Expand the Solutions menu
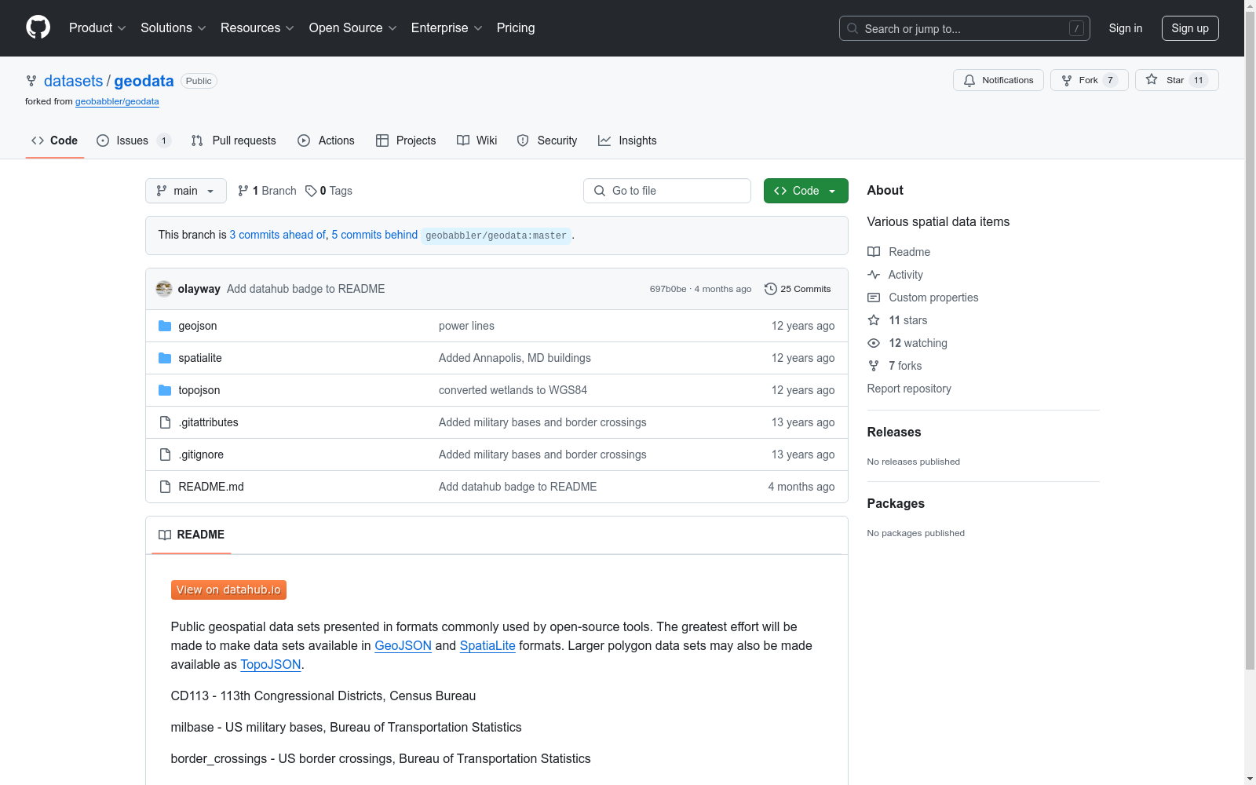 (173, 27)
